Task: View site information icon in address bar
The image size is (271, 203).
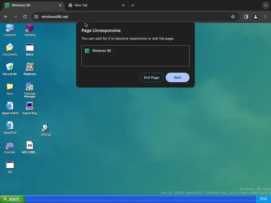Action: [36, 17]
